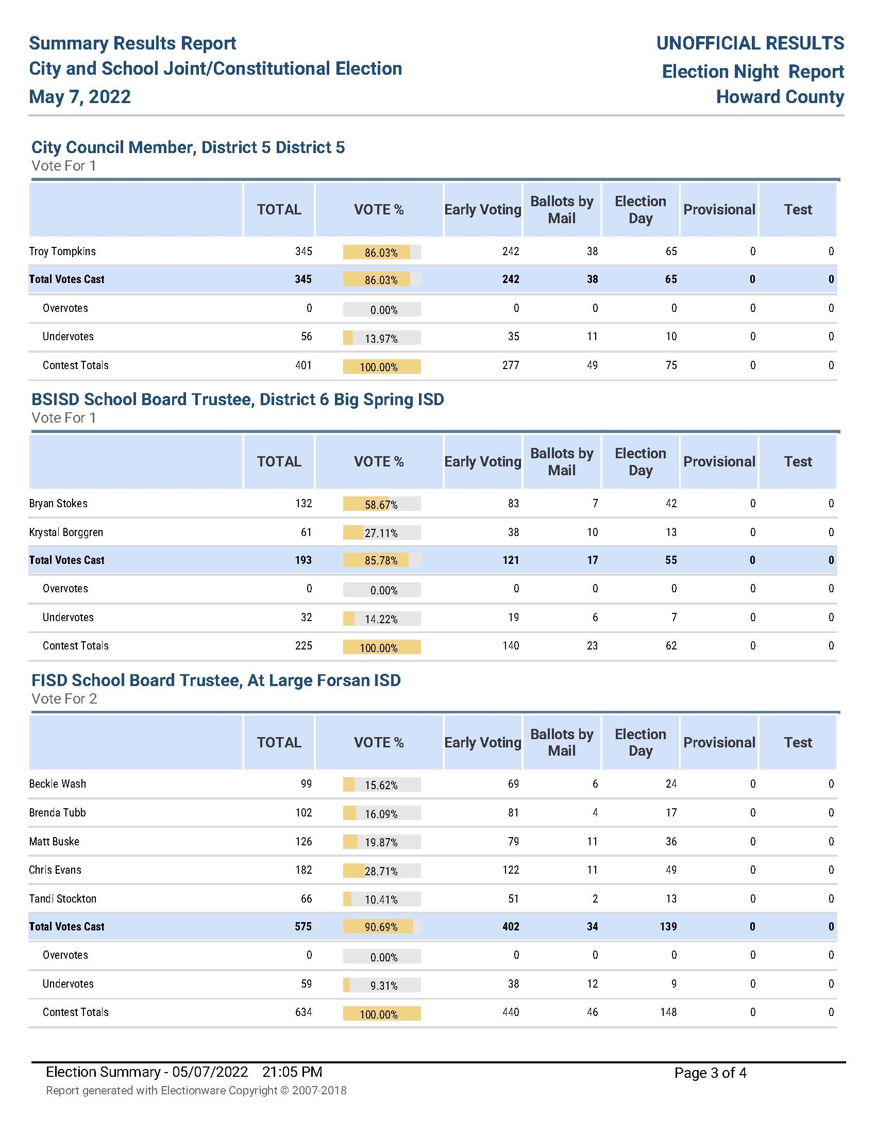Click FISD Contest Totals value 634
The height and width of the screenshot is (1134, 876).
pyautogui.click(x=304, y=1012)
